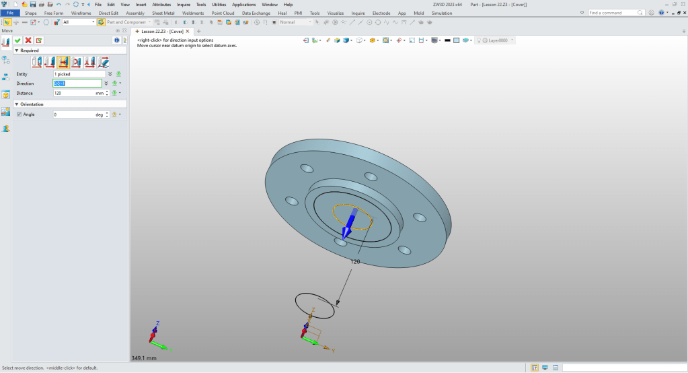
Task: Select the last Move method icon
Action: point(104,62)
